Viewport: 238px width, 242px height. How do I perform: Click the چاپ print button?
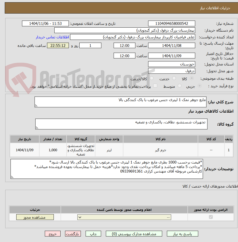tap(93, 234)
